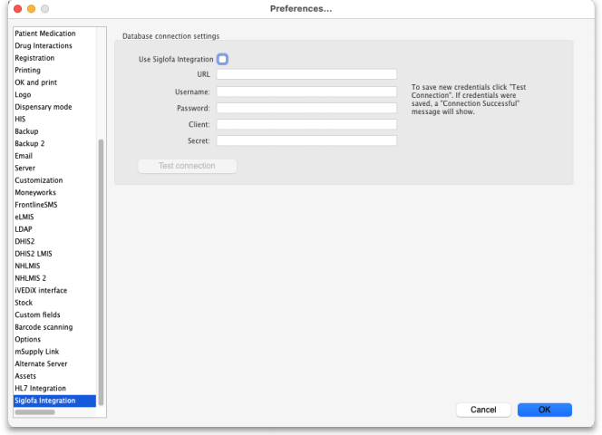
Task: Enable the Use Siglofa Integration checkbox
Action: (222, 59)
